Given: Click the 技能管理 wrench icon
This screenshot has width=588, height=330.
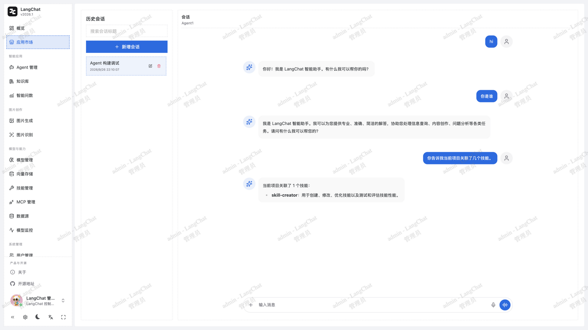Looking at the screenshot, I should click(12, 188).
